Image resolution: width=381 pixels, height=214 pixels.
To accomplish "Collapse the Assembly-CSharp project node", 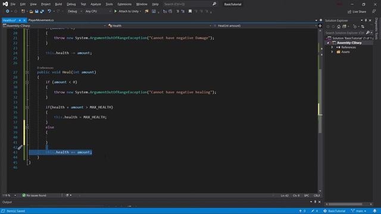I will point(328,43).
